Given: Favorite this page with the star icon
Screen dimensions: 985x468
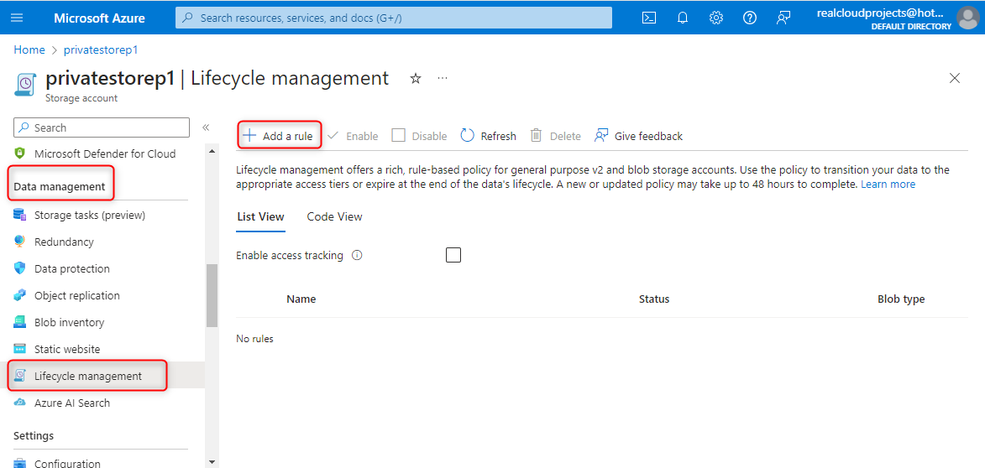Looking at the screenshot, I should tap(415, 79).
